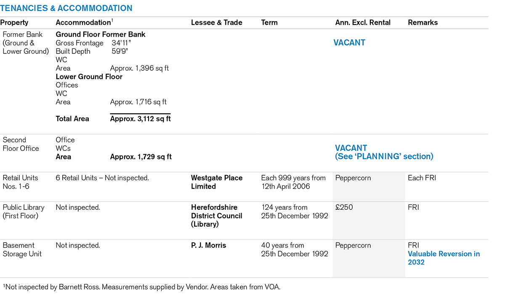Click the 'Ground Floor Former Bank' subheading
The image size is (505, 297).
click(101, 35)
